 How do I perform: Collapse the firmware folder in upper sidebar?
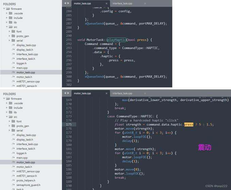click(4, 9)
